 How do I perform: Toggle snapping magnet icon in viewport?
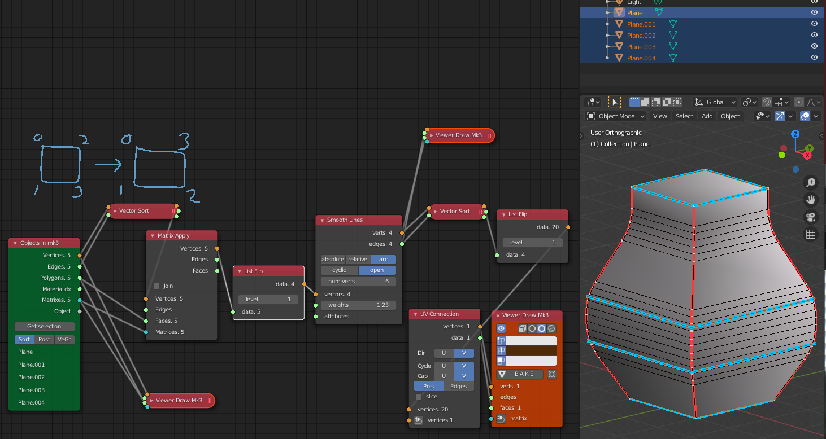click(x=767, y=102)
